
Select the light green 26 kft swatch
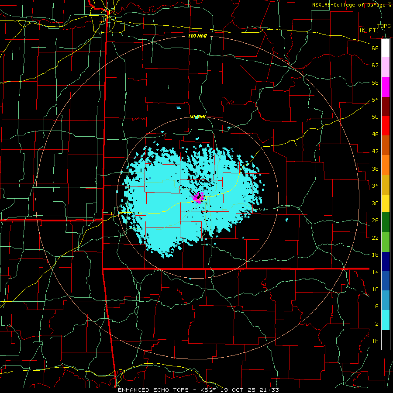pyautogui.click(x=386, y=242)
